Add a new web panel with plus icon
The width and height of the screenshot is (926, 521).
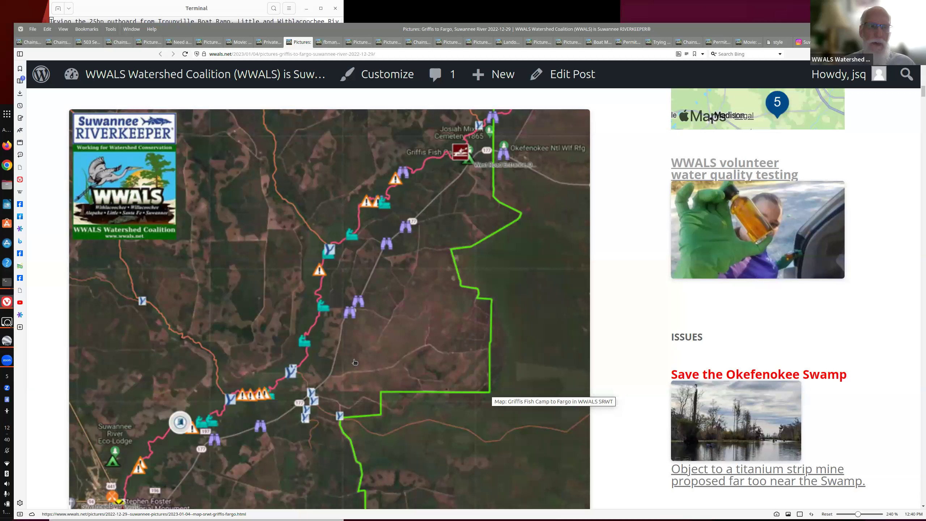point(20,327)
